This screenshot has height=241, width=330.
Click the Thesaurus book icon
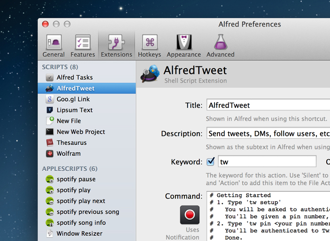click(49, 143)
